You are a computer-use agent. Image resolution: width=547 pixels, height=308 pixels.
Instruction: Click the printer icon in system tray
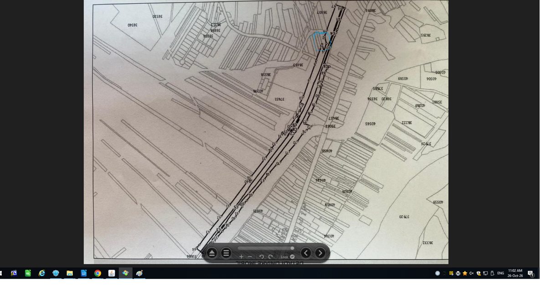tap(458, 273)
